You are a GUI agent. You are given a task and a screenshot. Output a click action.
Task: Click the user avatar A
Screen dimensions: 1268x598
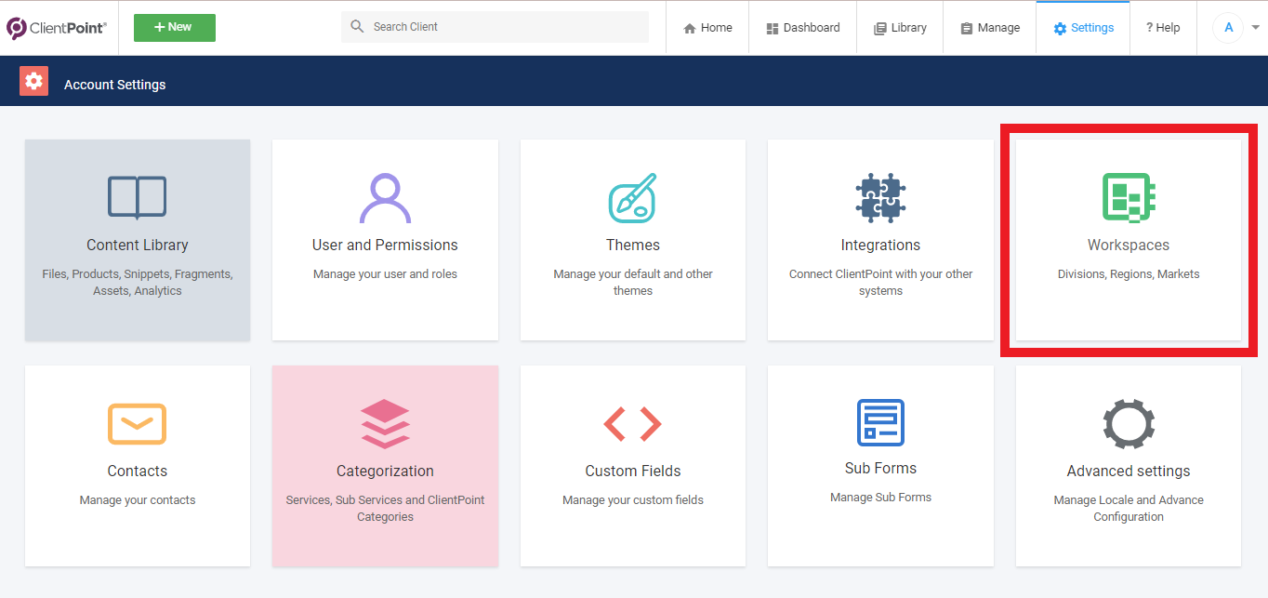pos(1228,28)
